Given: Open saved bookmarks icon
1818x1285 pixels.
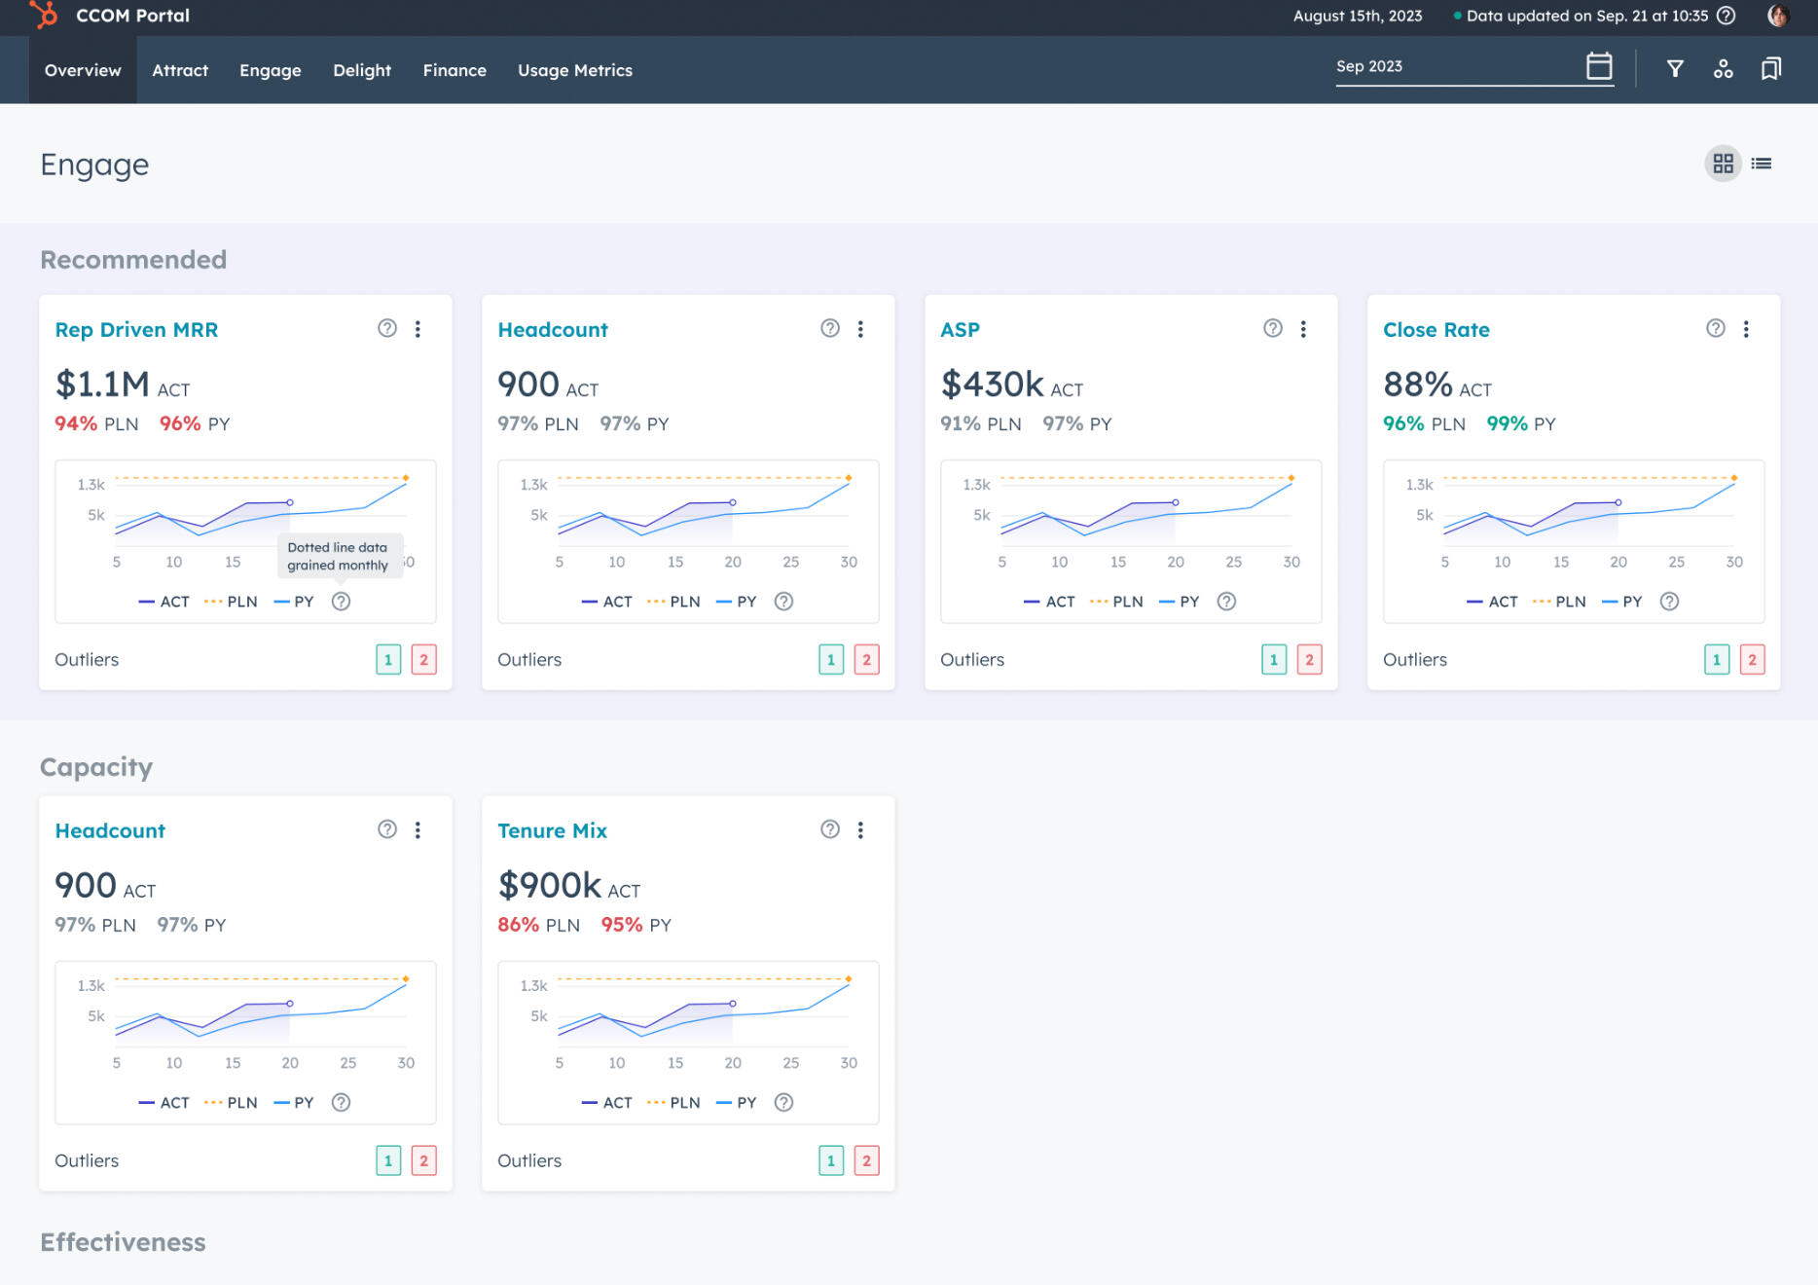Looking at the screenshot, I should pos(1770,68).
